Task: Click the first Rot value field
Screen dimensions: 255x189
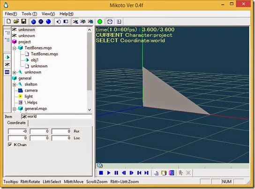Action: [17, 131]
